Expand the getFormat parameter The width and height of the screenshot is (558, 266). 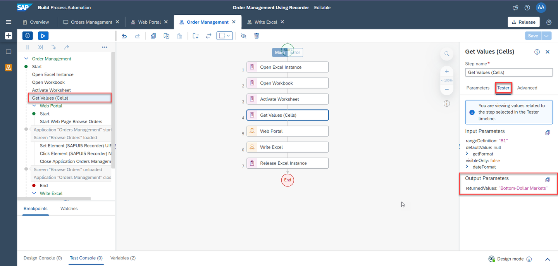coord(467,154)
